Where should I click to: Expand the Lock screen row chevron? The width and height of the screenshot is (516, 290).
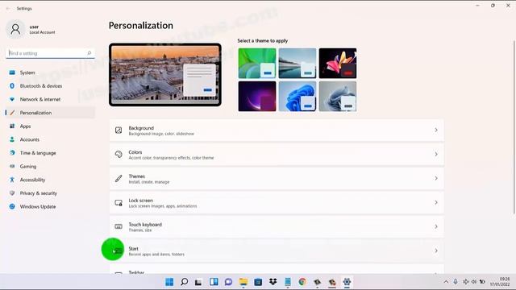(436, 202)
